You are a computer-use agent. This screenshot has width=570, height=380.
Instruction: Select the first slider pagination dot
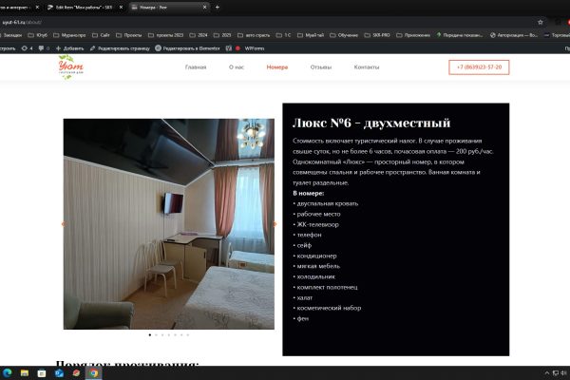click(x=150, y=335)
